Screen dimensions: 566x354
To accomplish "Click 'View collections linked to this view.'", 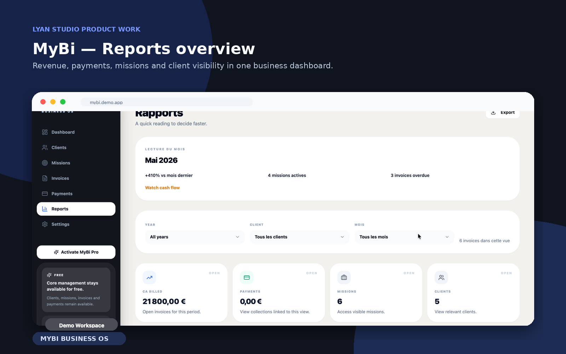I will point(275,312).
